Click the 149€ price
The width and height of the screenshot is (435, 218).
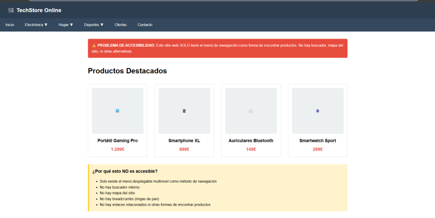251,149
